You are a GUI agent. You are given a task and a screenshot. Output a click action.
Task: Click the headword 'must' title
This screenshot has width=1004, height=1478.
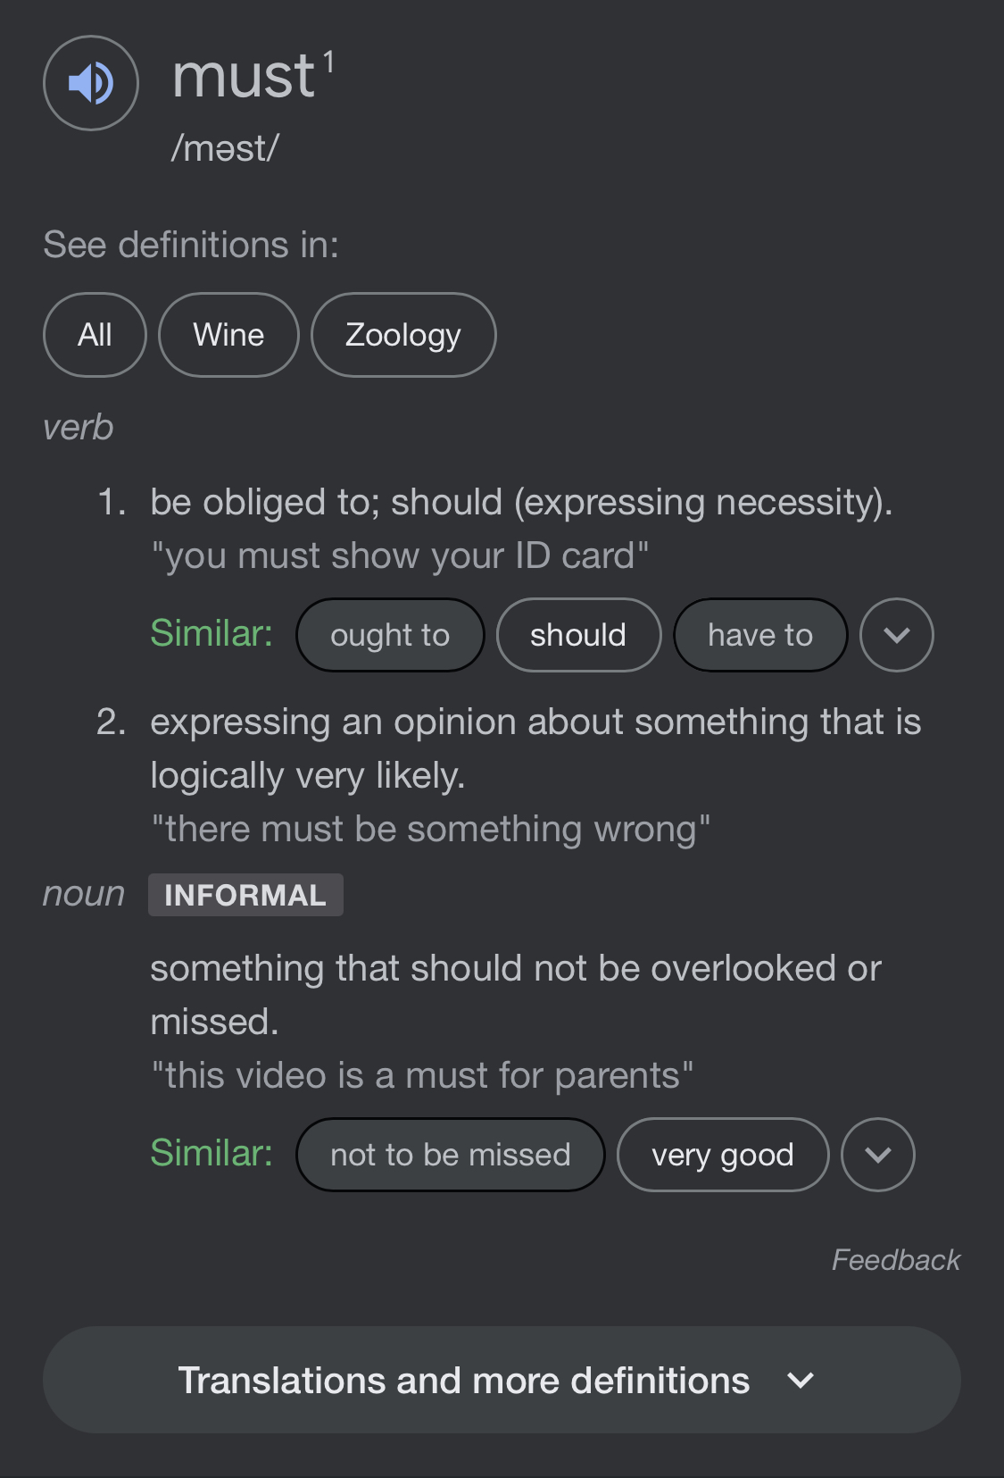(245, 77)
